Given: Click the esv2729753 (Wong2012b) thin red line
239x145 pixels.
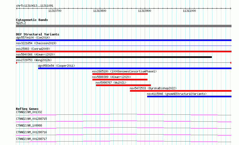Looking at the screenshot, I should [124, 62].
